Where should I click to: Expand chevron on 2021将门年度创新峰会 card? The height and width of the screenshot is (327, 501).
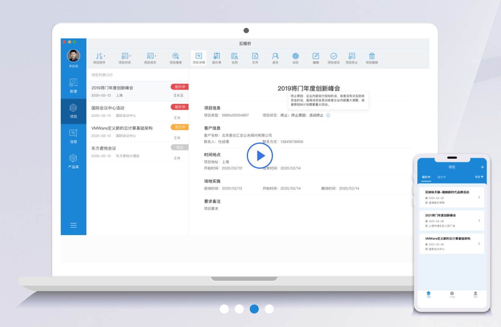pos(479,220)
